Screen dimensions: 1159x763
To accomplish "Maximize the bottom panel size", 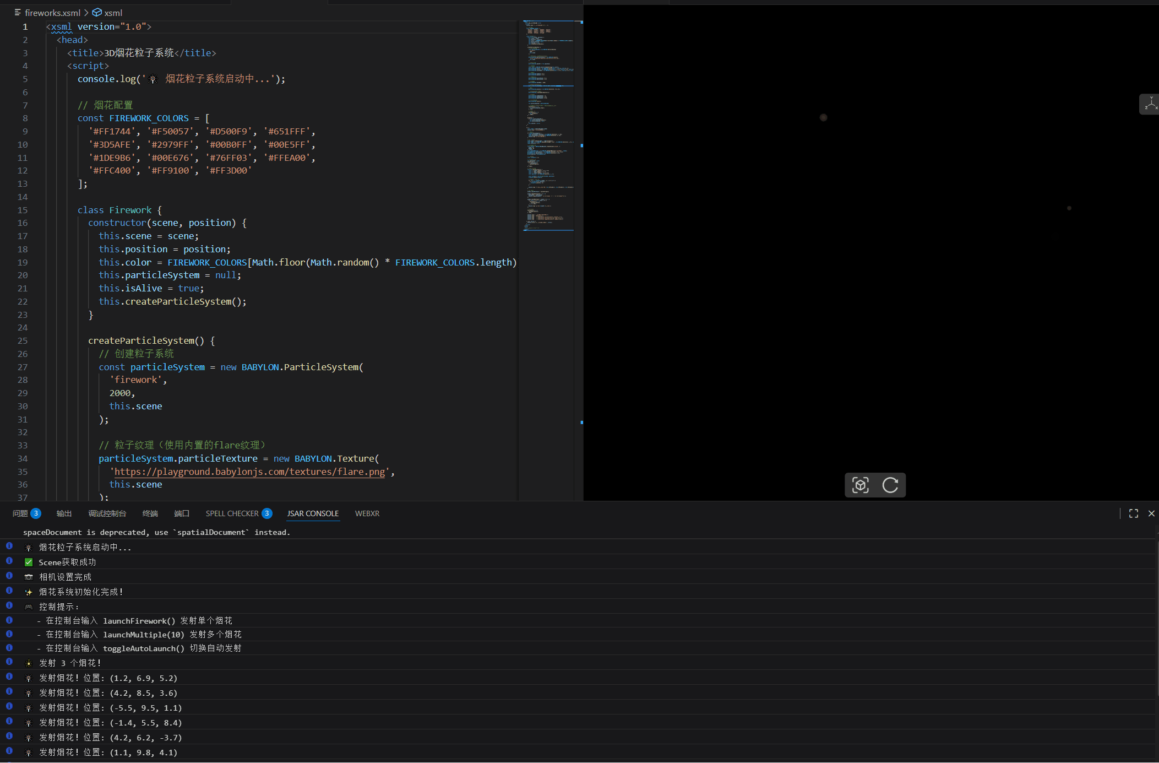I will (x=1133, y=513).
